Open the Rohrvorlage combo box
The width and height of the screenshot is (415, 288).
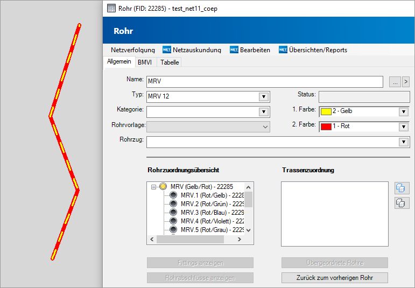pos(208,127)
